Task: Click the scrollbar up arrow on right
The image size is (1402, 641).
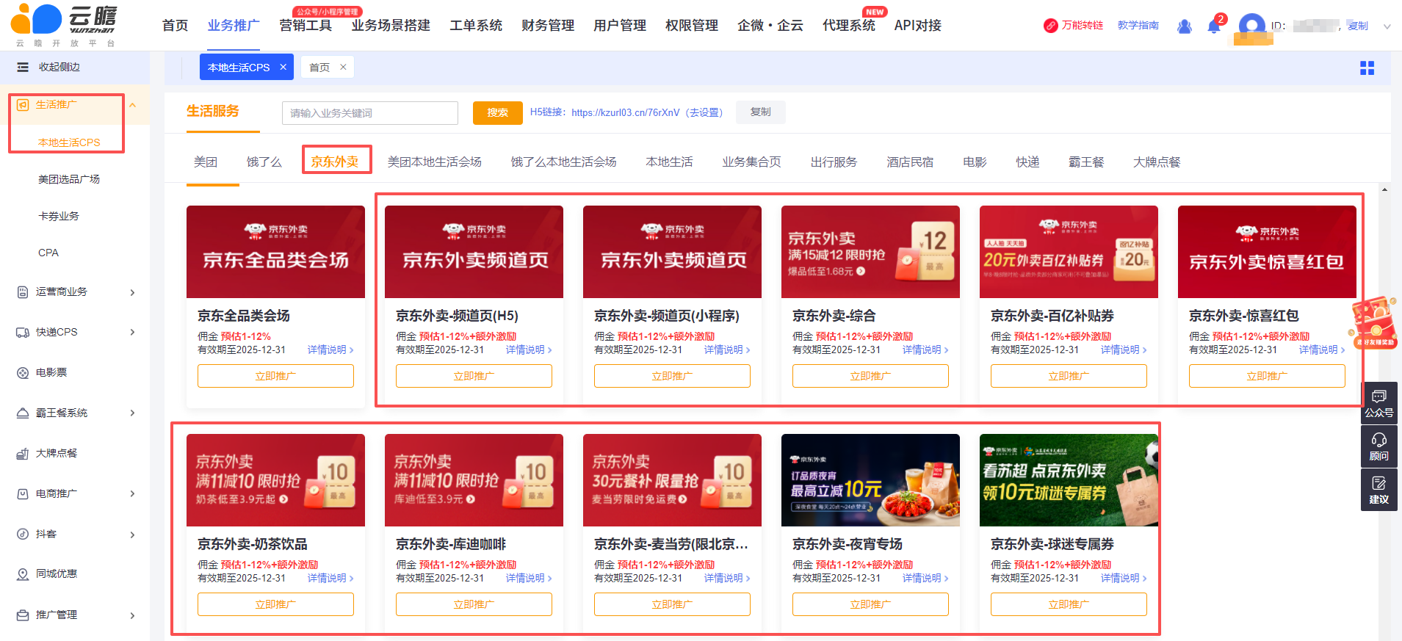Action: (x=1384, y=190)
